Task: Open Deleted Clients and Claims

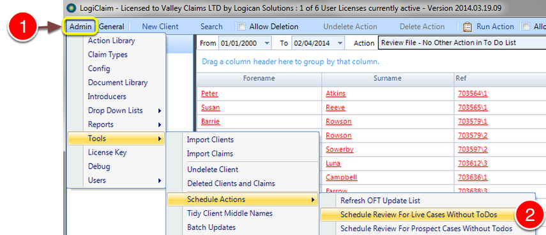Action: 231,183
